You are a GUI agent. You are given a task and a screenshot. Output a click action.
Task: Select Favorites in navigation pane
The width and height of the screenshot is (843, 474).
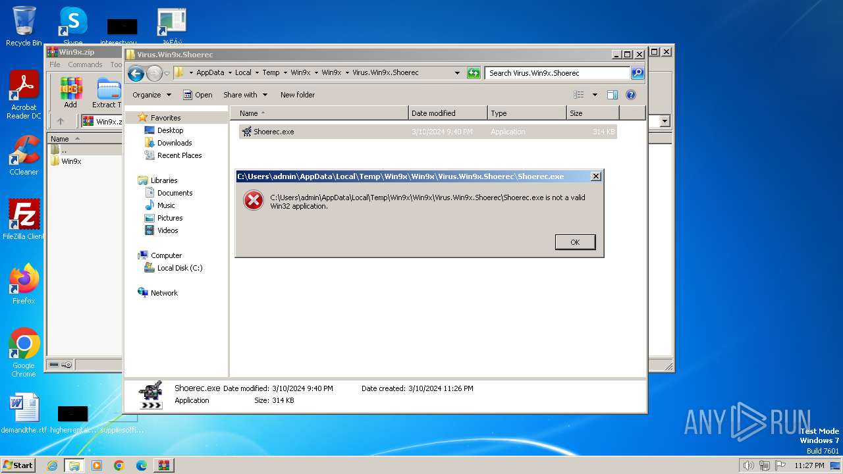165,118
